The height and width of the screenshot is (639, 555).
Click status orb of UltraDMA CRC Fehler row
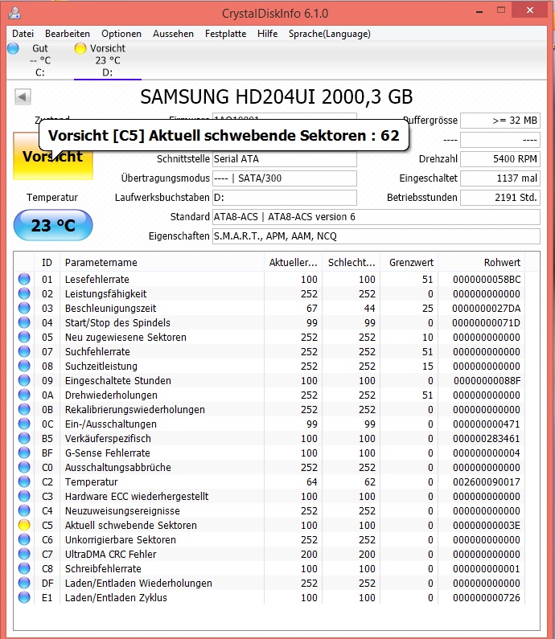point(24,555)
